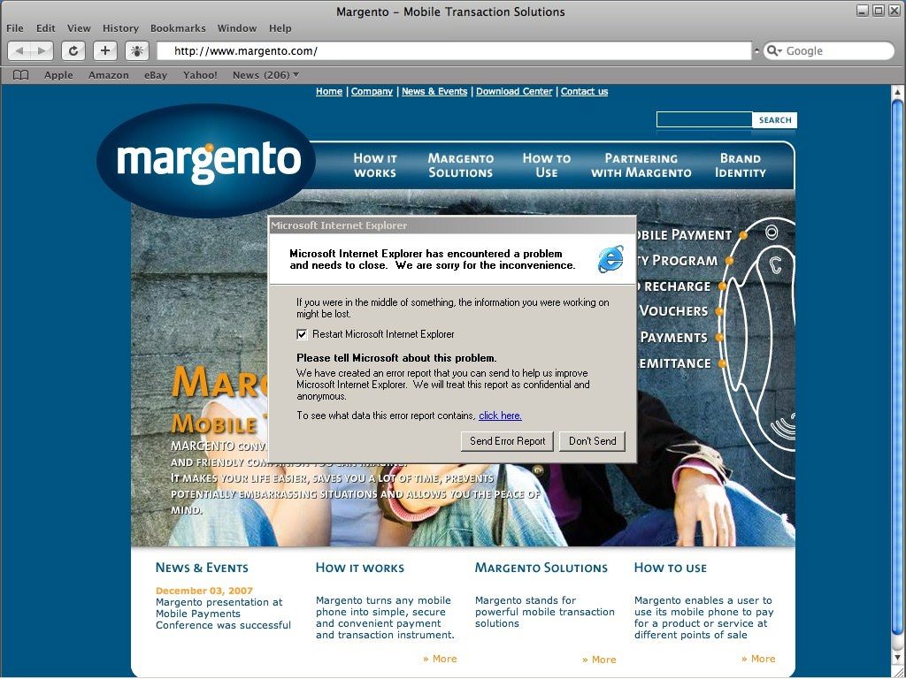
Task: Reload the page with the refresh icon
Action: 73,50
